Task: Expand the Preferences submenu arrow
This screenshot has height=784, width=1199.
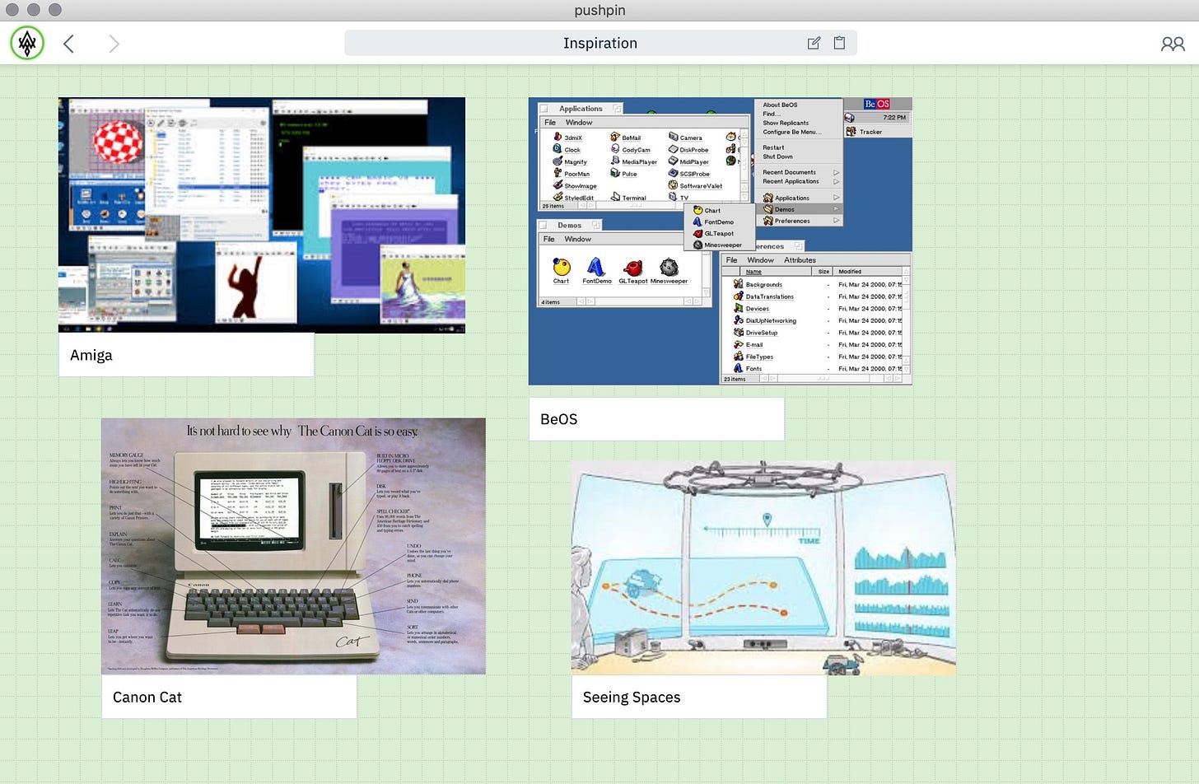Action: pos(837,221)
